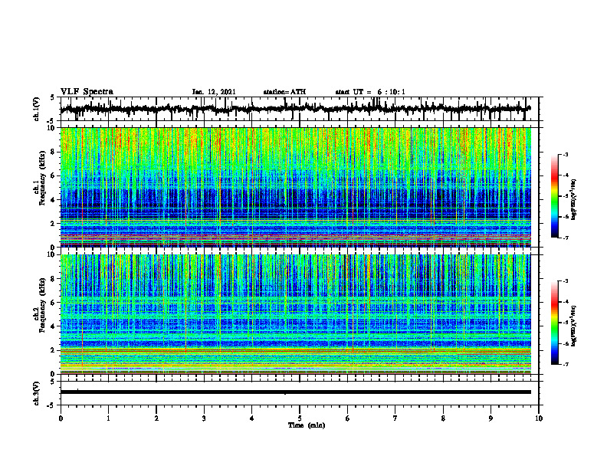Click time axis tick label "5"

(300, 418)
